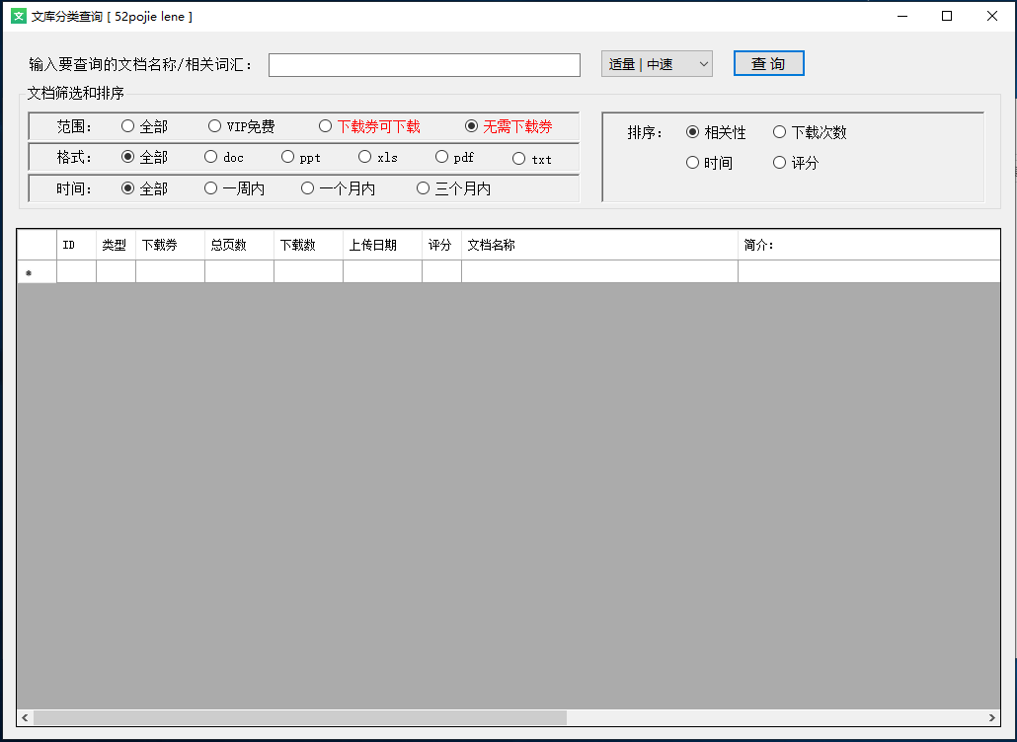Select the new-row asterisk row header
The height and width of the screenshot is (742, 1017).
click(37, 272)
